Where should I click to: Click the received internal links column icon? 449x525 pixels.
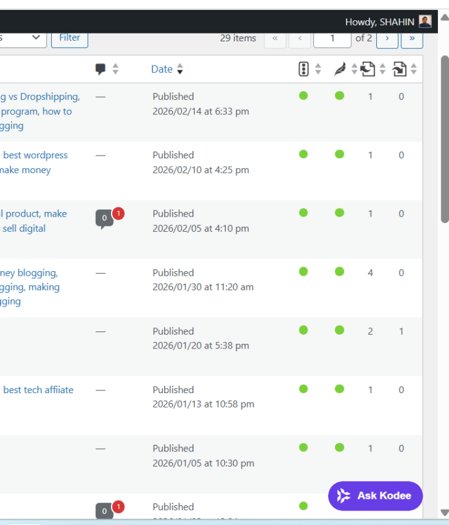click(399, 69)
